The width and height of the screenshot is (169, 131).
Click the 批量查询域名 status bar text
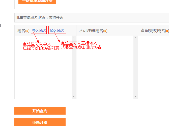pyautogui.click(x=40, y=18)
